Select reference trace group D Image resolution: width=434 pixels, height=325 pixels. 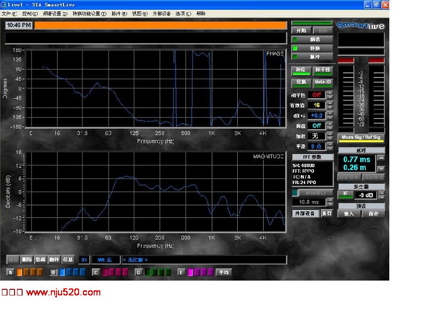[x=138, y=272]
